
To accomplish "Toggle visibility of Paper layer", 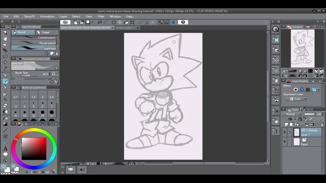I will point(284,142).
